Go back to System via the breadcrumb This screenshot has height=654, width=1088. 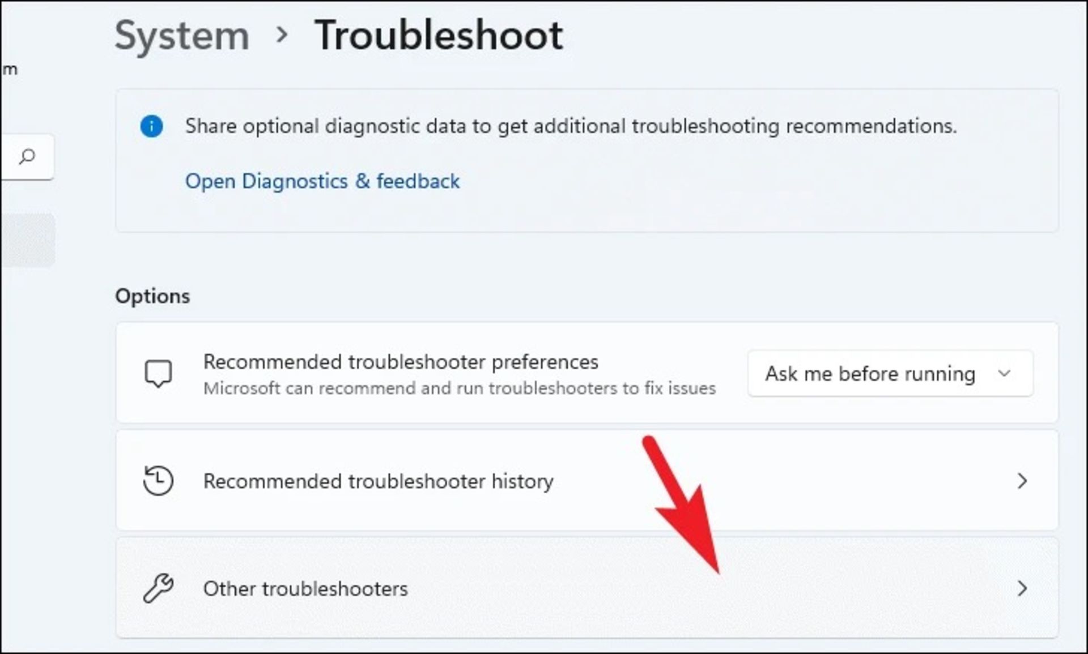click(x=182, y=35)
